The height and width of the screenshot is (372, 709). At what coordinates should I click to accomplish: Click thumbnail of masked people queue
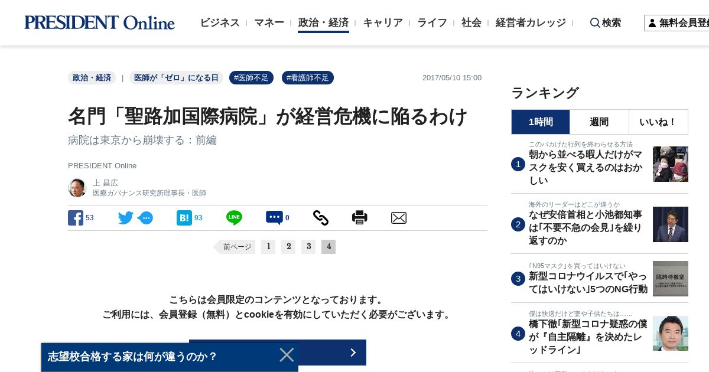point(671,164)
